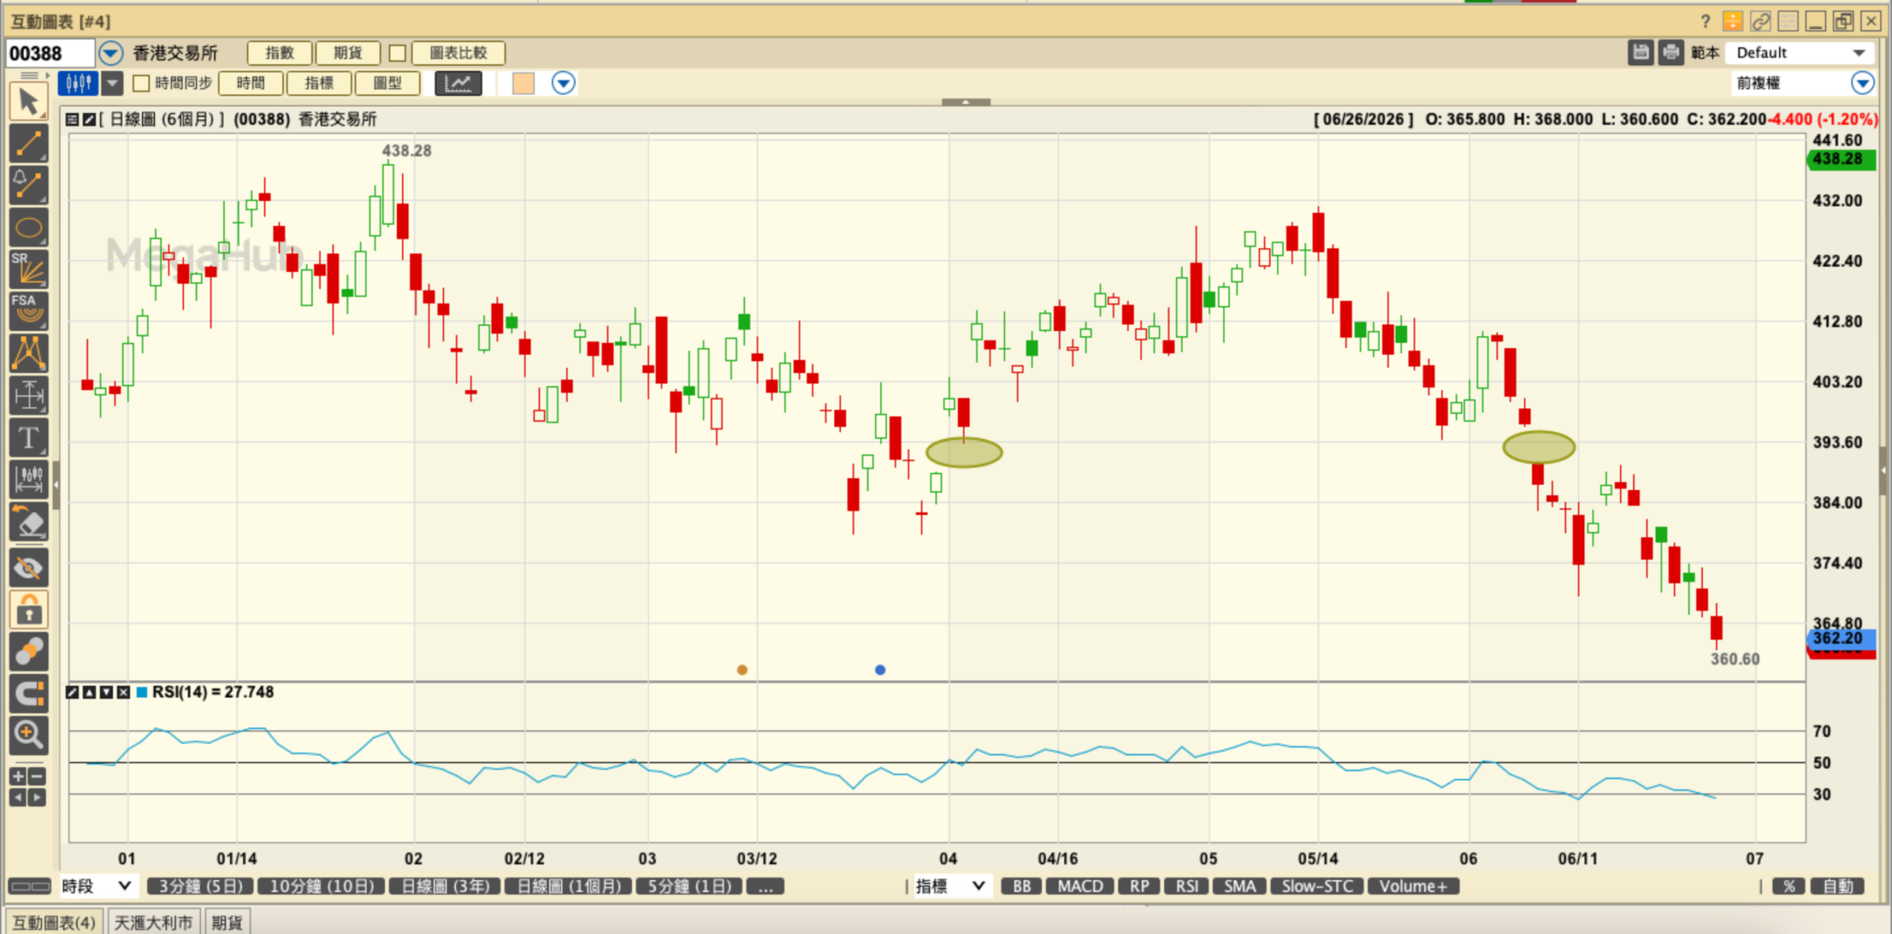The height and width of the screenshot is (934, 1892).
Task: Open the Default template dropdown
Action: pyautogui.click(x=1800, y=52)
